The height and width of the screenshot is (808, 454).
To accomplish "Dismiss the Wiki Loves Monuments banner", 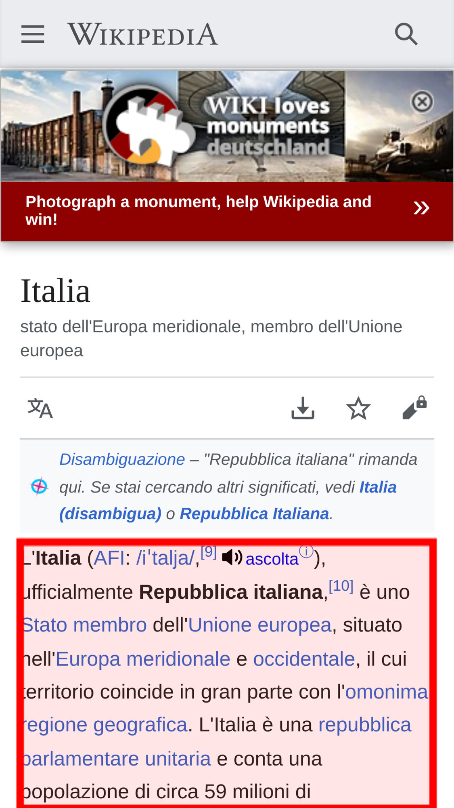I will 422,101.
